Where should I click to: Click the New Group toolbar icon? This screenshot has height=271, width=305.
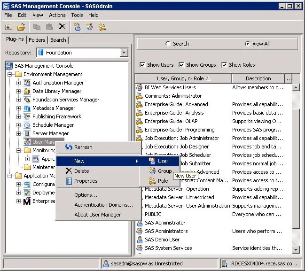pos(90,27)
